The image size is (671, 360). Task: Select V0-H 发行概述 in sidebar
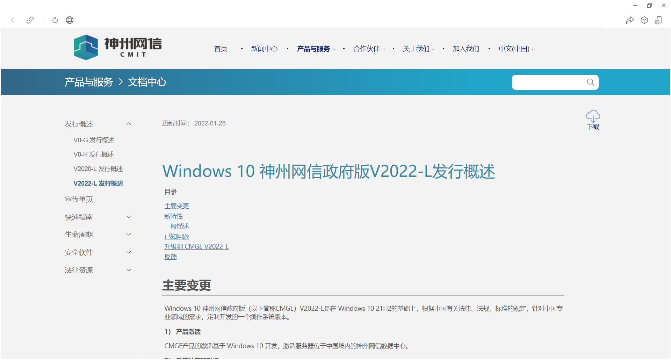[x=94, y=154]
